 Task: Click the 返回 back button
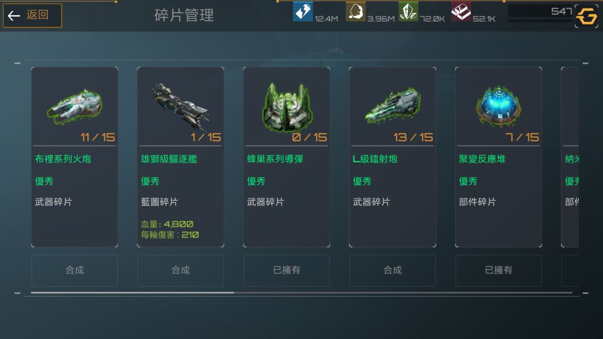tap(32, 16)
